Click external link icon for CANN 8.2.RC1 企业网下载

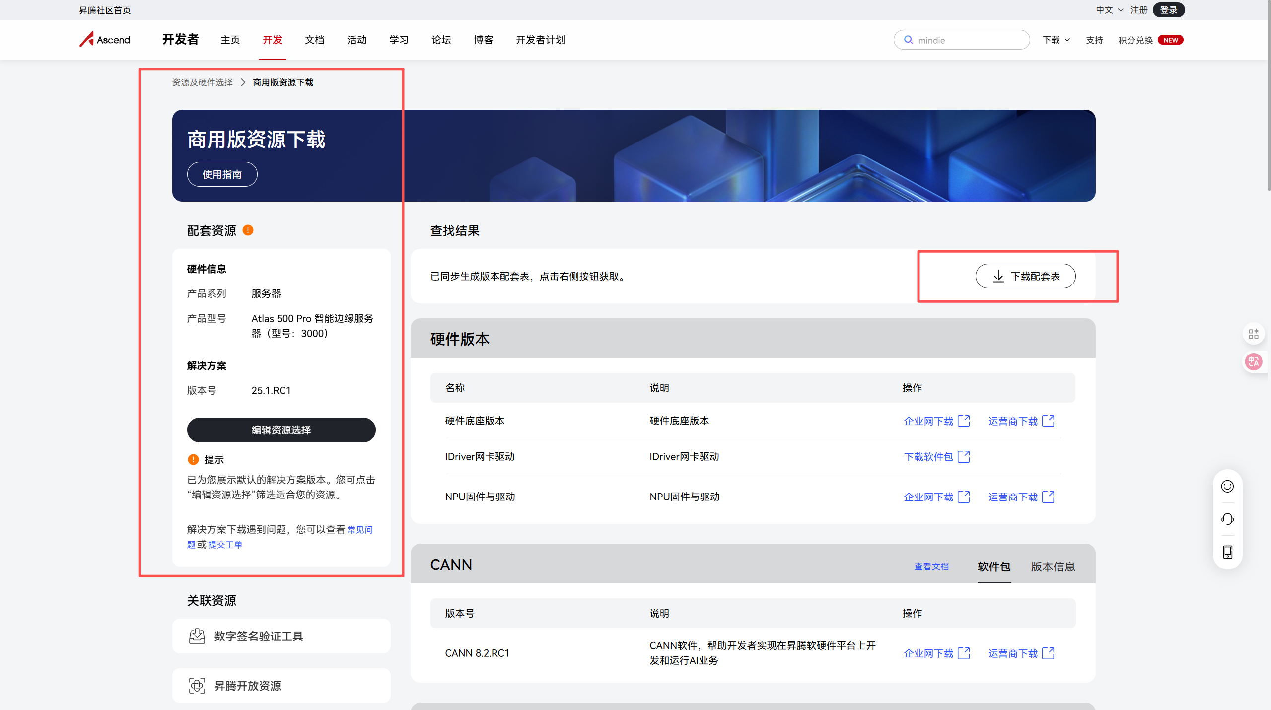[x=964, y=653]
